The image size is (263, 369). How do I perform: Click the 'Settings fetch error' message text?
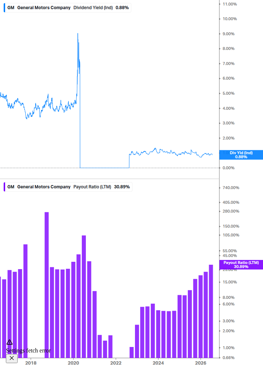[x=28, y=351]
